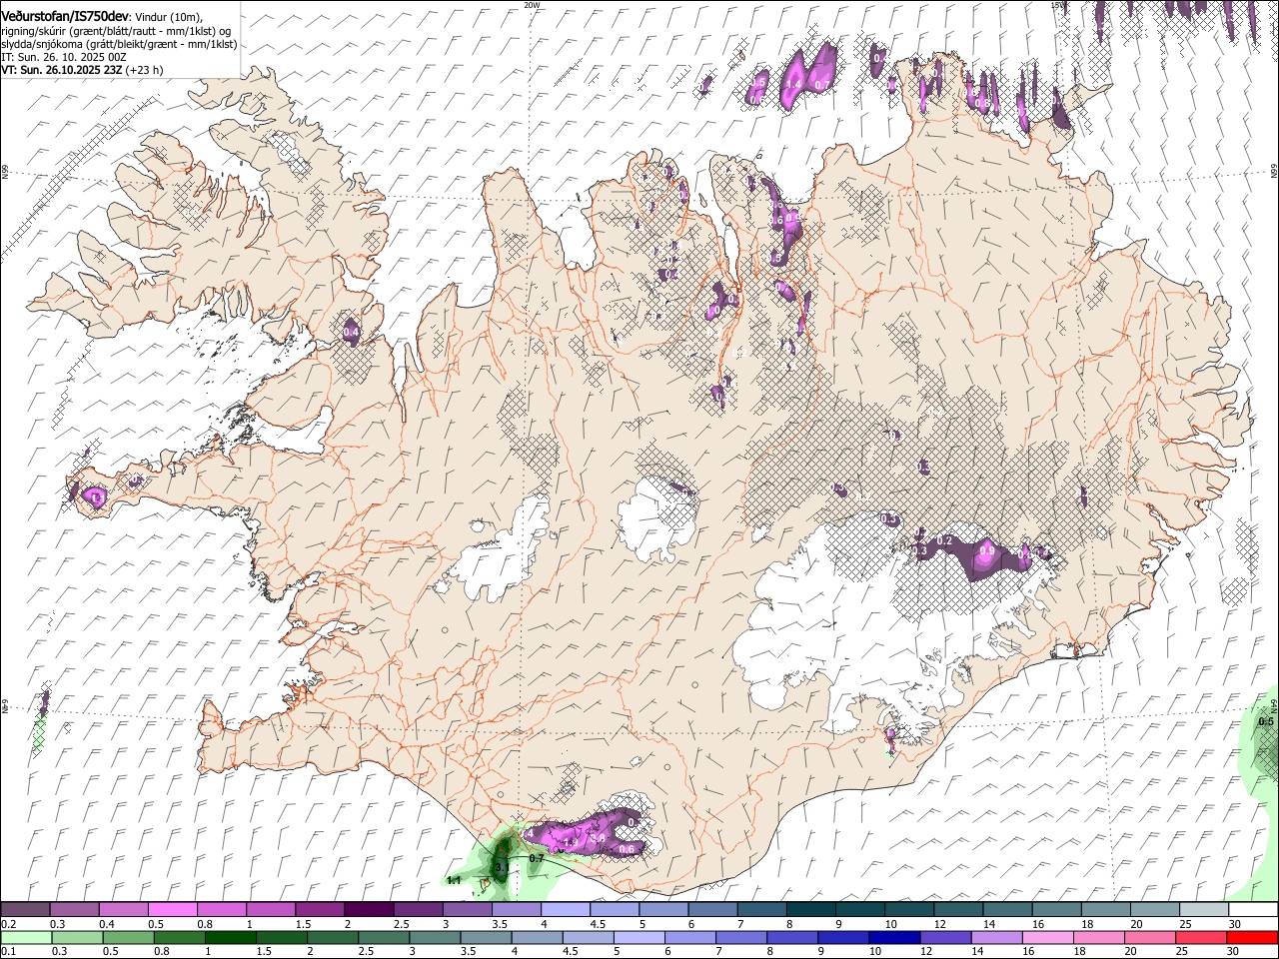Pick the top-scale 2 darkest purple swatch

[368, 909]
